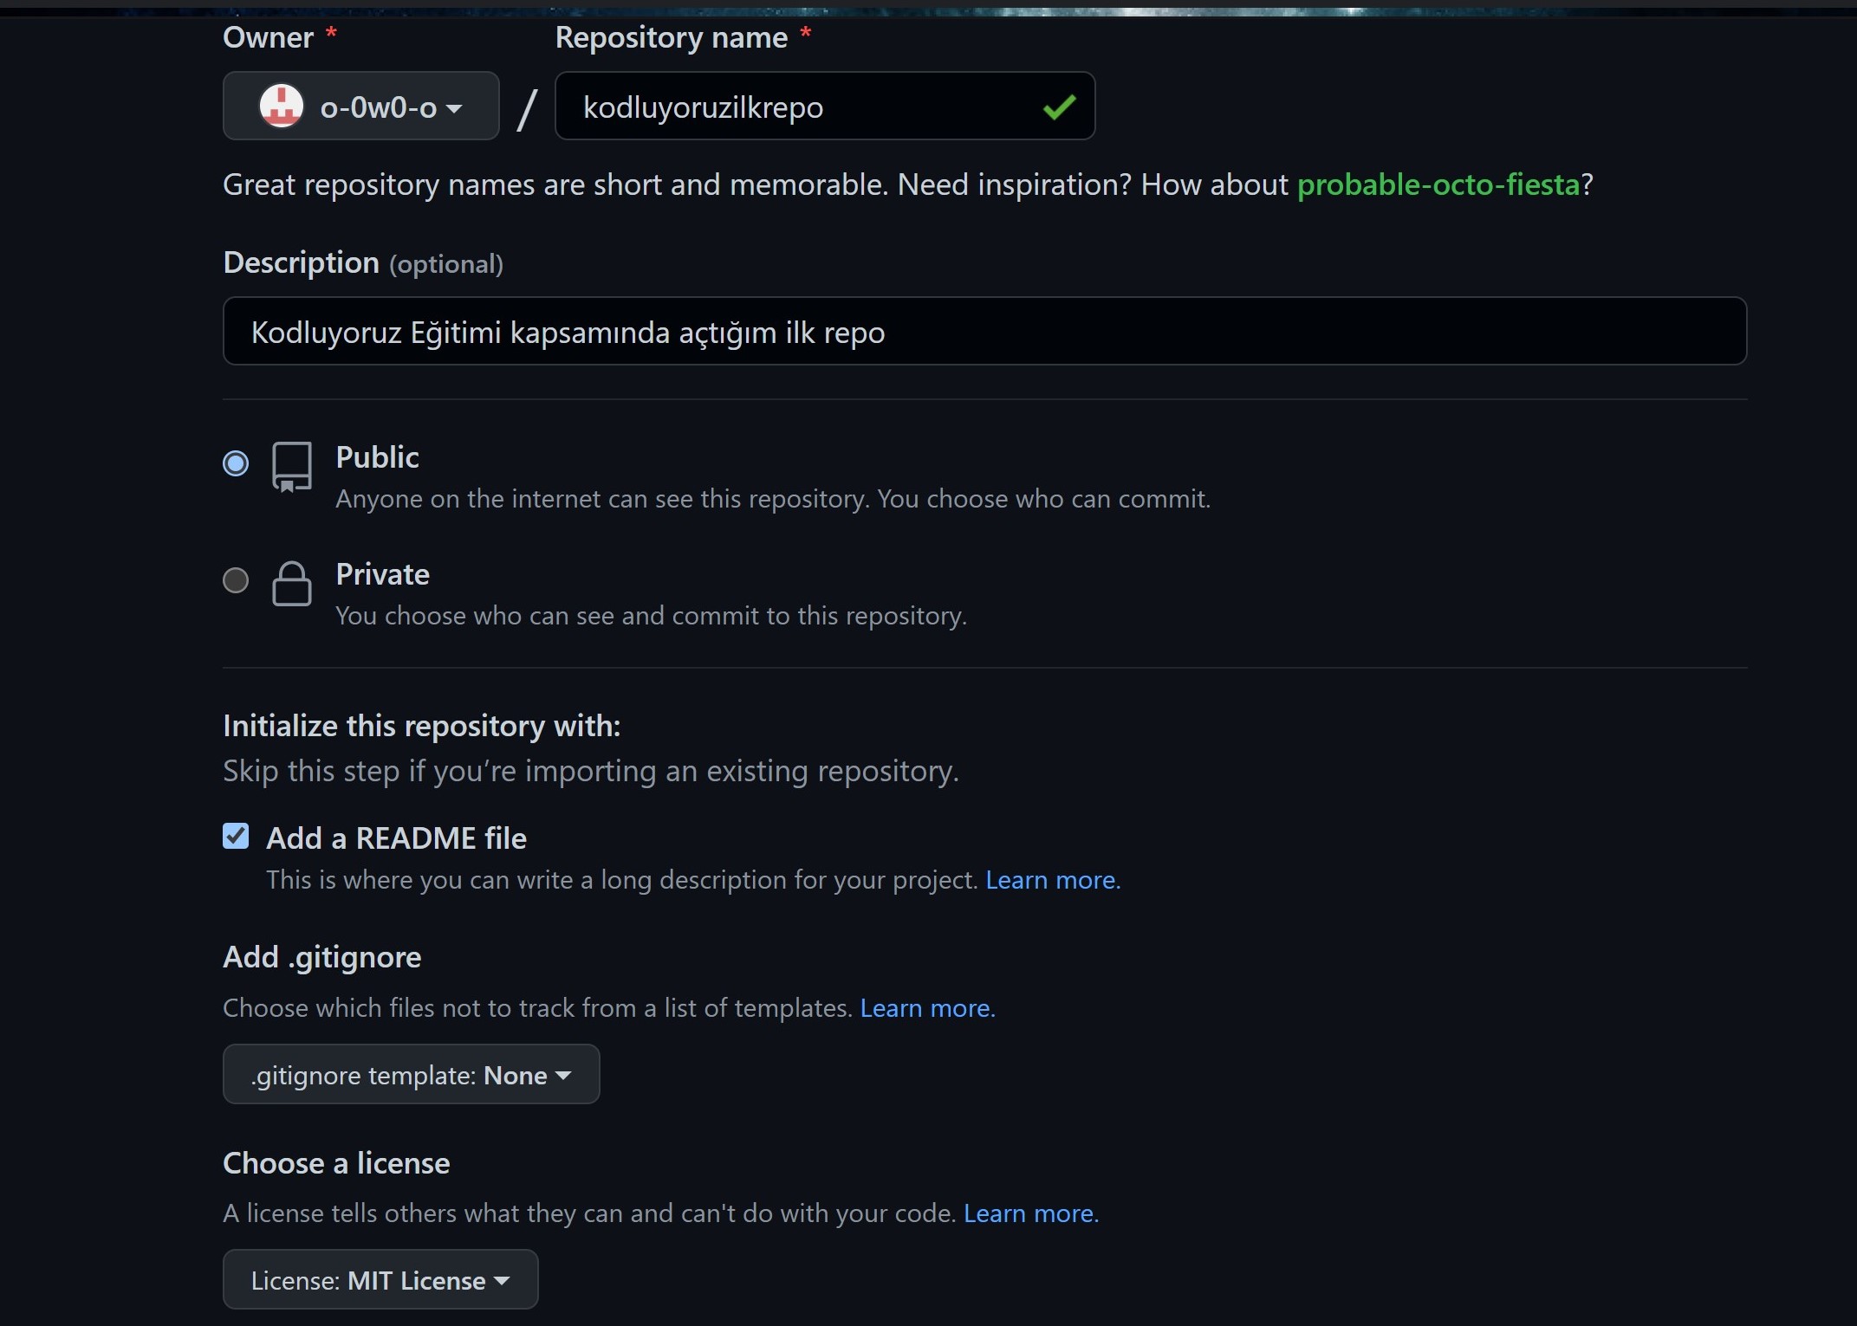Open README Learn more link
1857x1326 pixels.
pos(1053,880)
